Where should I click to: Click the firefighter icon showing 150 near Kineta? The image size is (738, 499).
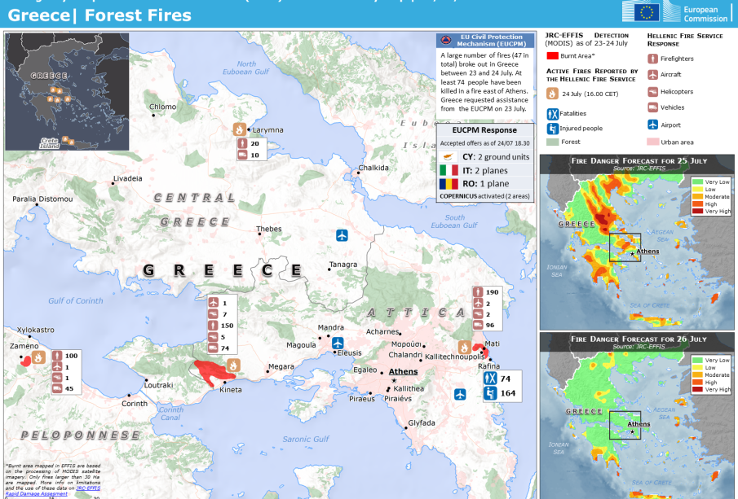tap(213, 325)
